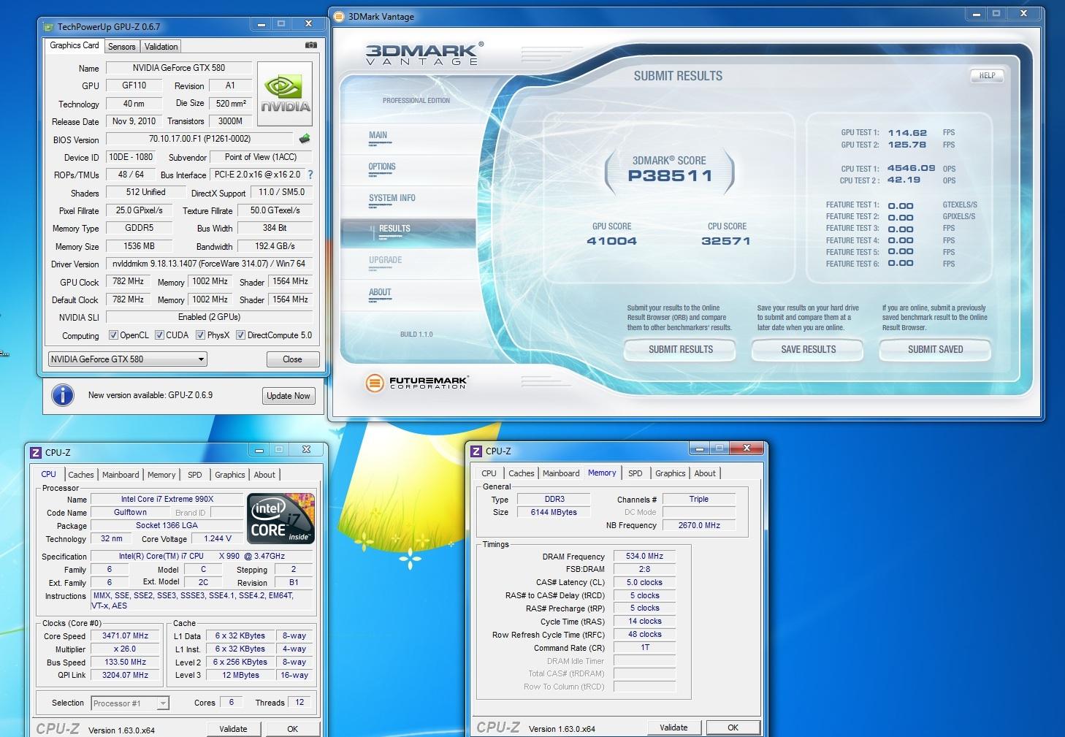Click the blue info icon beside update notice
The width and height of the screenshot is (1065, 737).
click(63, 395)
